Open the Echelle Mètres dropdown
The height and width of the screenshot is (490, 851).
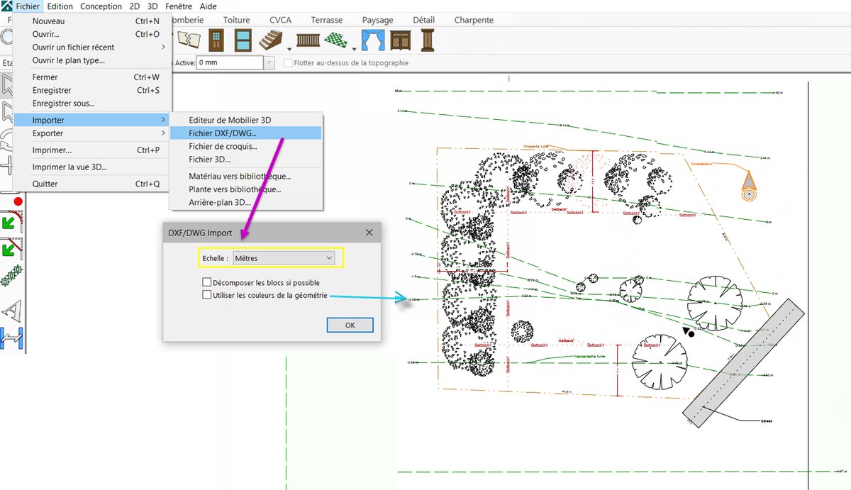pos(284,259)
